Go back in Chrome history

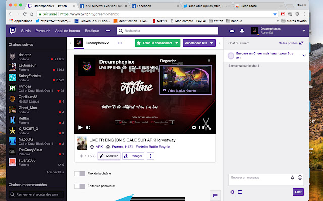coord(11,14)
